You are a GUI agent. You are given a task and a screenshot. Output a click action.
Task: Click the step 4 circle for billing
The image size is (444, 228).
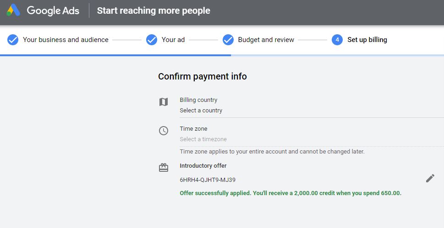point(337,40)
